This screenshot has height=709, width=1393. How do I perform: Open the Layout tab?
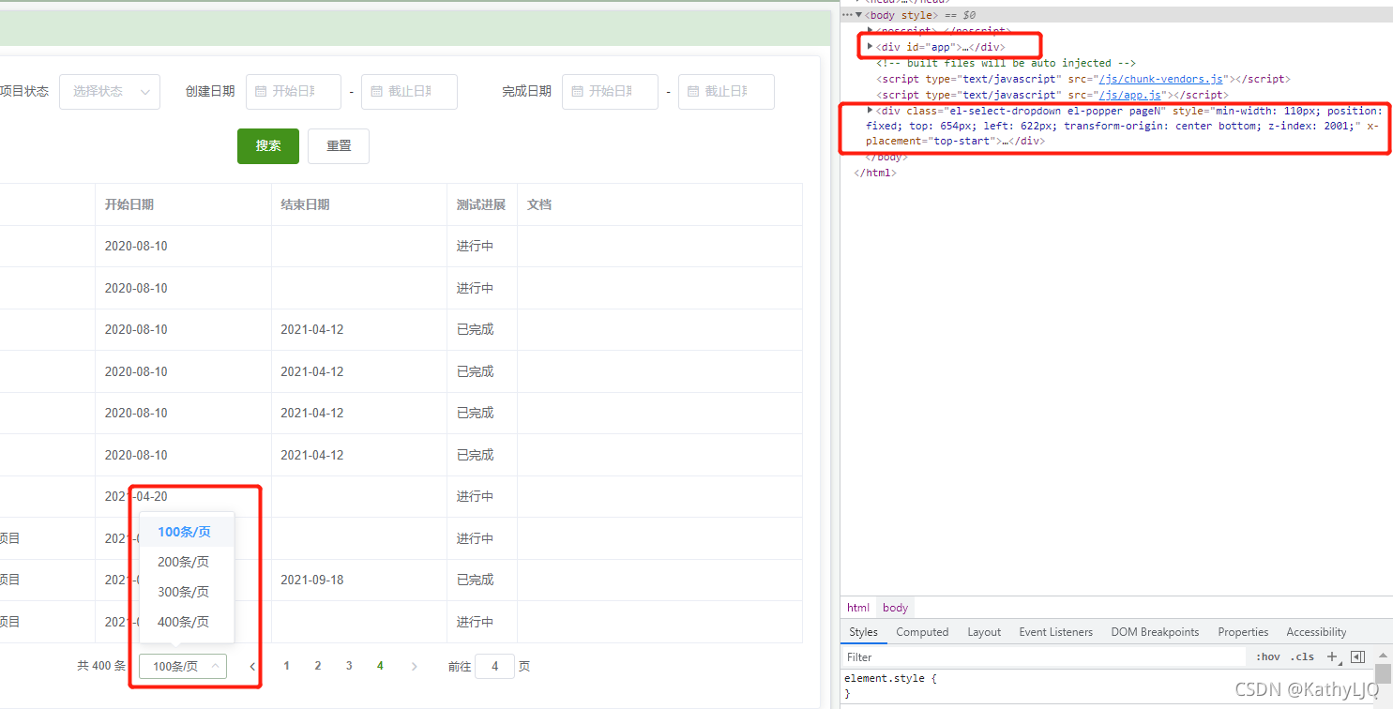click(x=984, y=632)
